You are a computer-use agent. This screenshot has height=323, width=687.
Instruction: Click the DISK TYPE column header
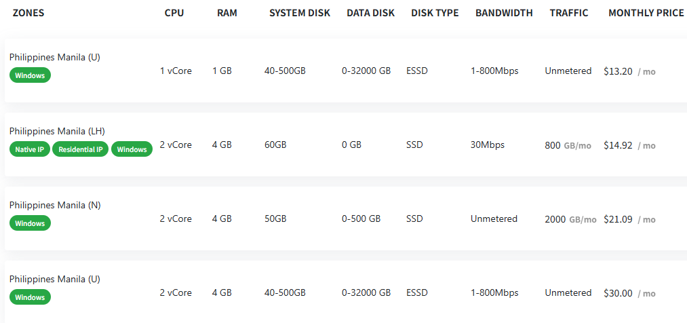pos(435,13)
